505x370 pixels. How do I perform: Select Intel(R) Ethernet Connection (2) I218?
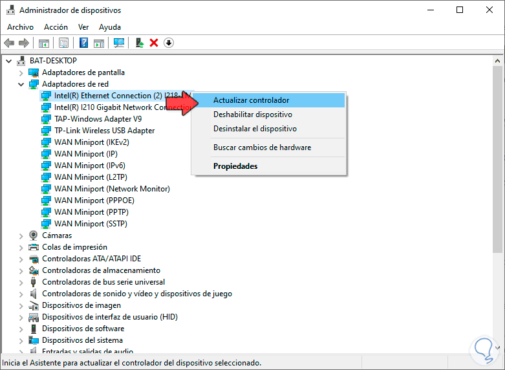tap(123, 96)
